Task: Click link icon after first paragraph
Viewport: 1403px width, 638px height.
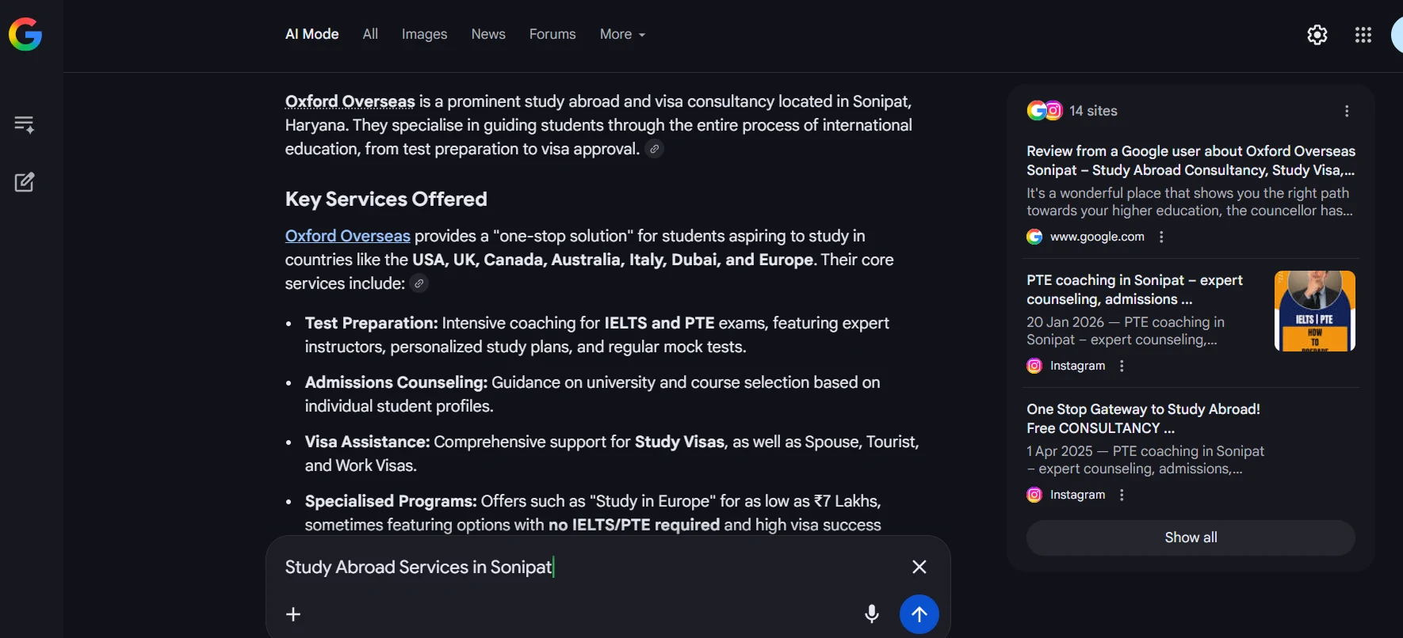Action: tap(654, 149)
